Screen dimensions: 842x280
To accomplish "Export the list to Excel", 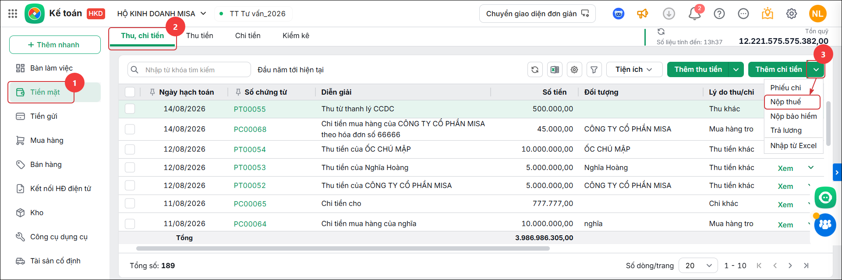I will (555, 70).
